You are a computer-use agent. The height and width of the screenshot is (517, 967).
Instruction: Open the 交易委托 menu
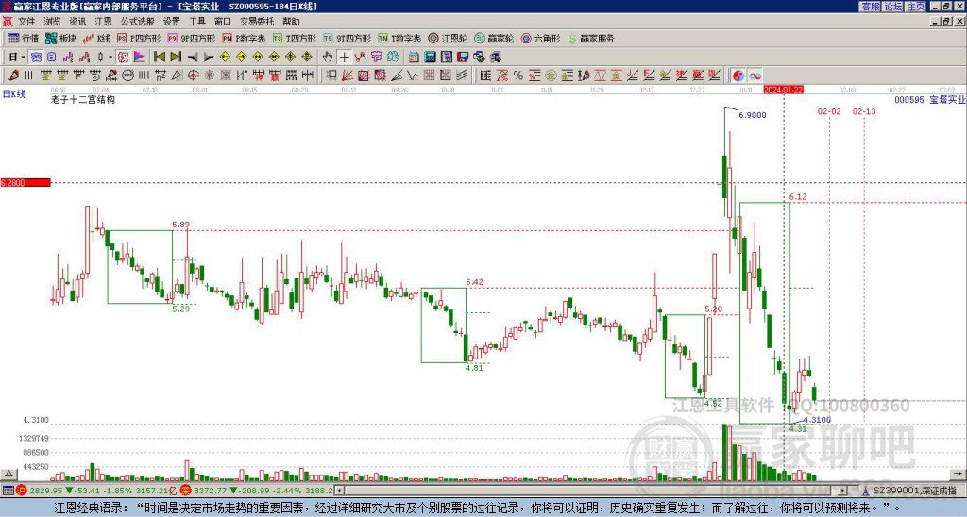(257, 22)
